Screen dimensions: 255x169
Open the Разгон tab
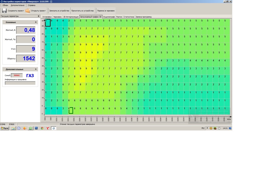pyautogui.click(x=119, y=17)
